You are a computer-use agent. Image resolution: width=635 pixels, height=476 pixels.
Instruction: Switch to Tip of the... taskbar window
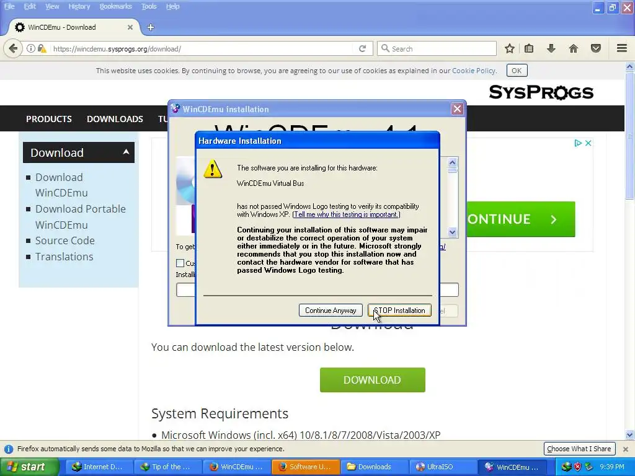pos(169,467)
